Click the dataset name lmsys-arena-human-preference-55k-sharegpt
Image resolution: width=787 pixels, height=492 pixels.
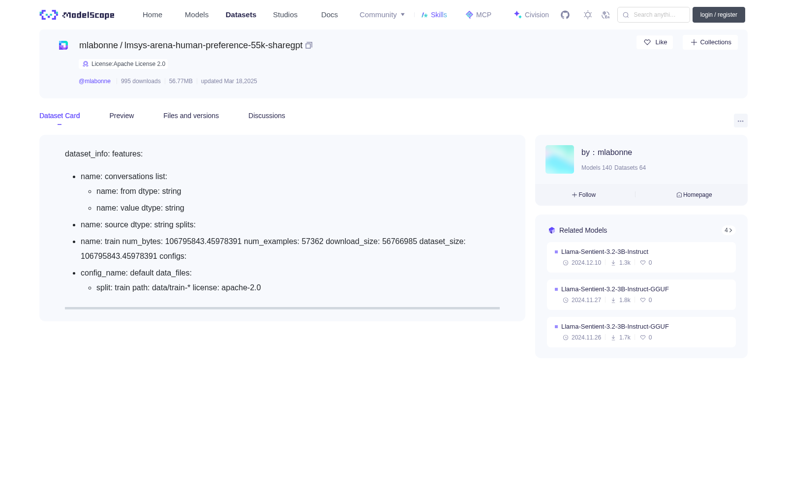(213, 45)
